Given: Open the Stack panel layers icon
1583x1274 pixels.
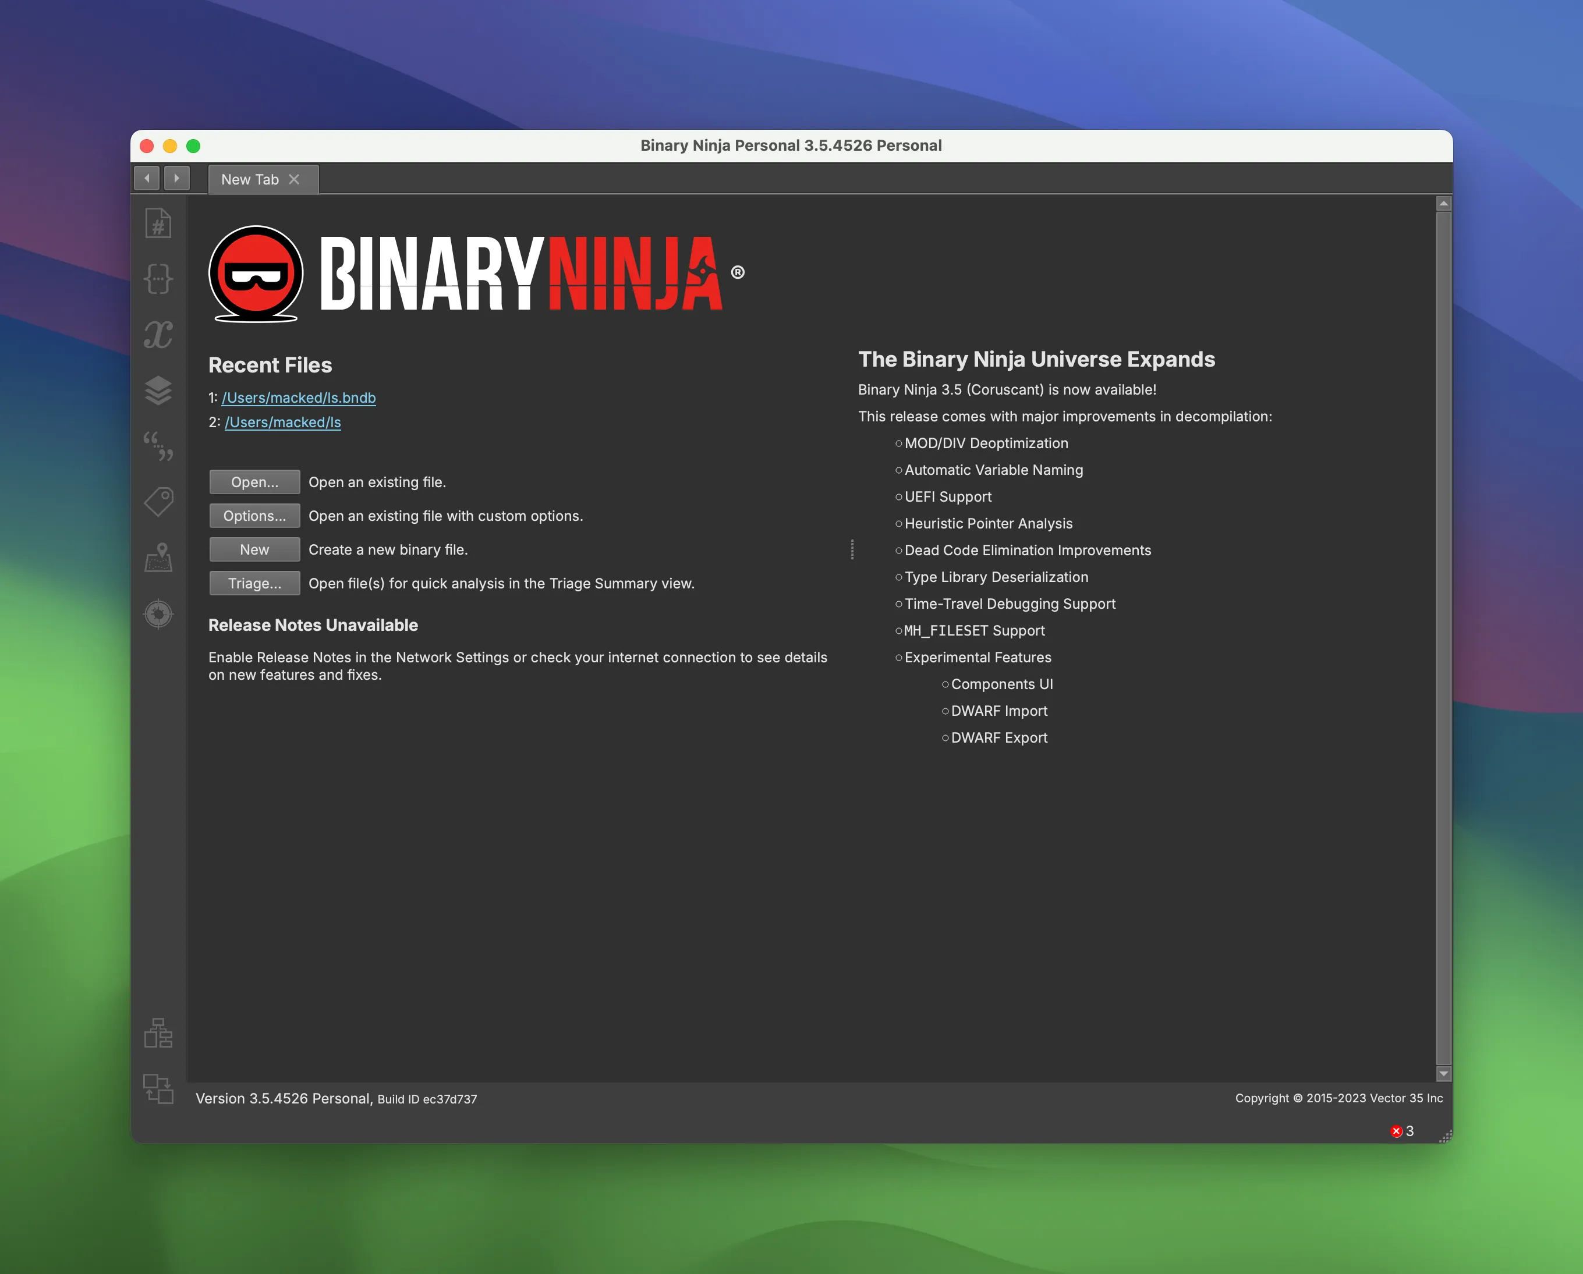Looking at the screenshot, I should [158, 391].
